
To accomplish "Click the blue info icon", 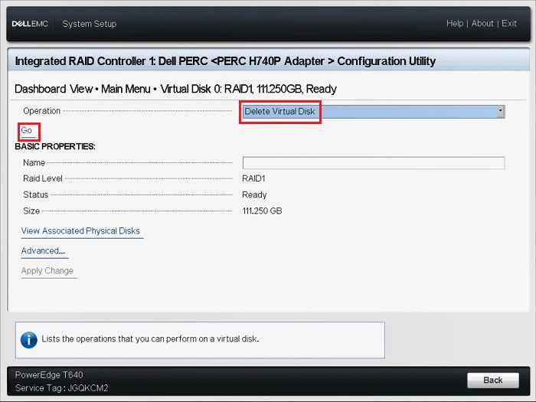I will click(29, 340).
